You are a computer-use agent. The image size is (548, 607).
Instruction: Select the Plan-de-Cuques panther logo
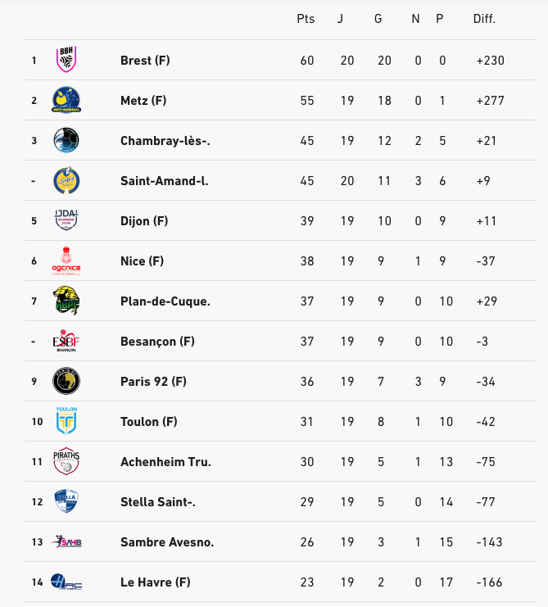[66, 301]
